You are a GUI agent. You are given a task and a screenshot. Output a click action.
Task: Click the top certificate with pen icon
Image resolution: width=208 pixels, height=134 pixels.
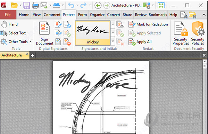click(58, 24)
